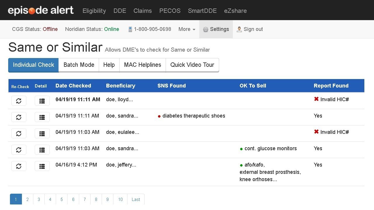
Task: Click the Date Checked column header
Action: coord(73,86)
